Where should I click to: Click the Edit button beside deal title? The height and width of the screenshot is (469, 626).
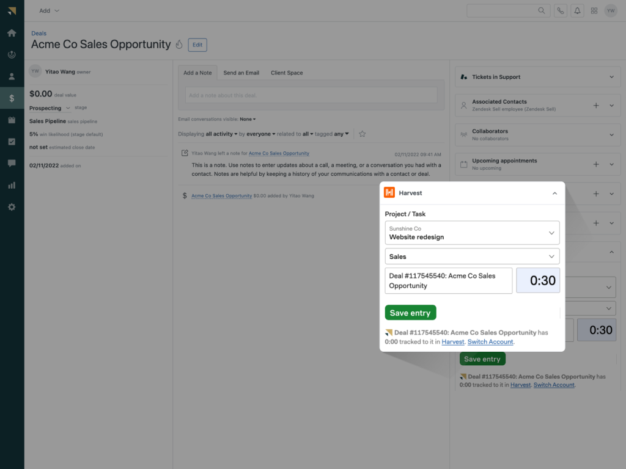pos(197,45)
